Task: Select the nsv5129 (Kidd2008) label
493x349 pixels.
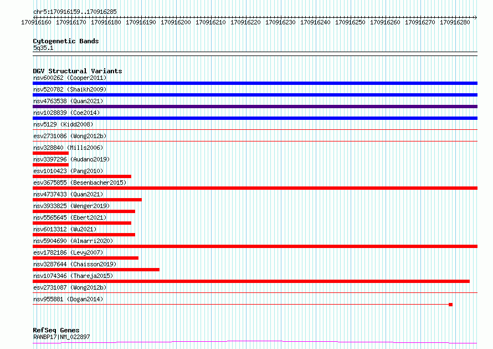Action: click(x=63, y=124)
